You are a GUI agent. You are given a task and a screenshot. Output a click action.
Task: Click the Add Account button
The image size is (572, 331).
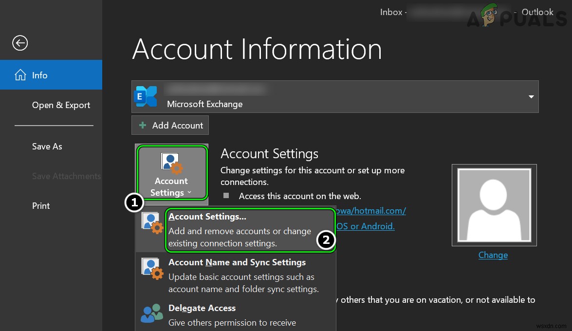(170, 125)
